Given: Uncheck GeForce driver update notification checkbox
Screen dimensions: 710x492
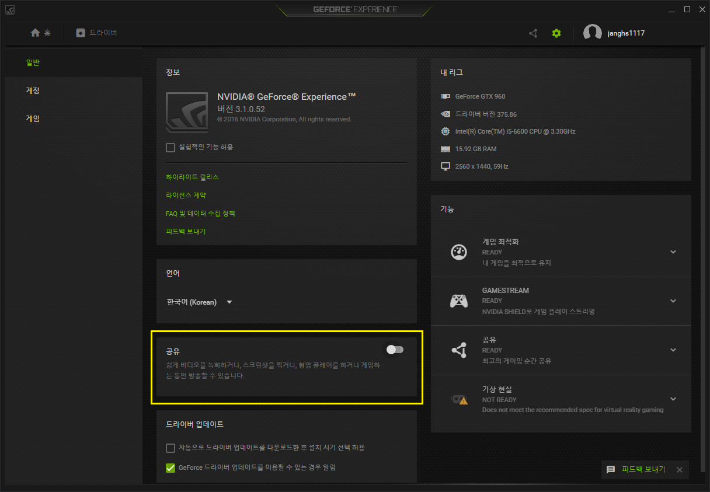Looking at the screenshot, I should pyautogui.click(x=170, y=468).
